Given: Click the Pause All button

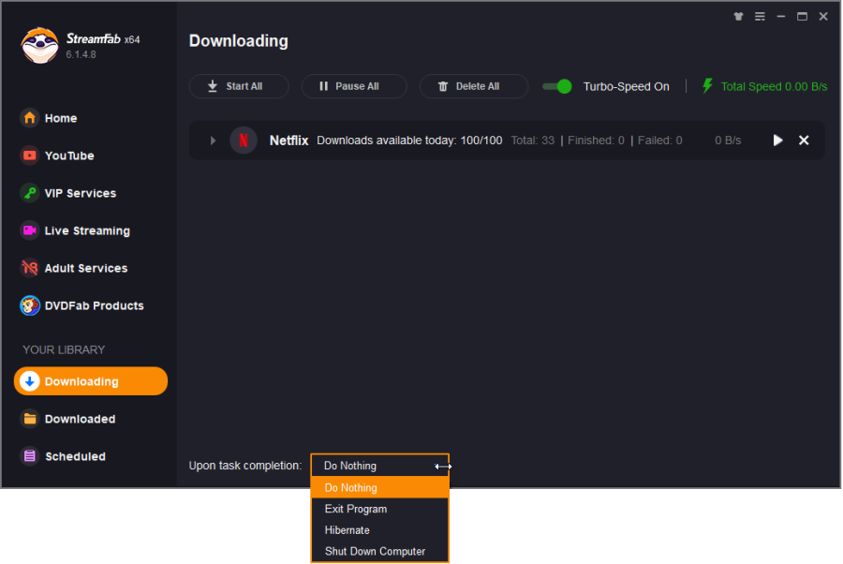Looking at the screenshot, I should (x=354, y=86).
